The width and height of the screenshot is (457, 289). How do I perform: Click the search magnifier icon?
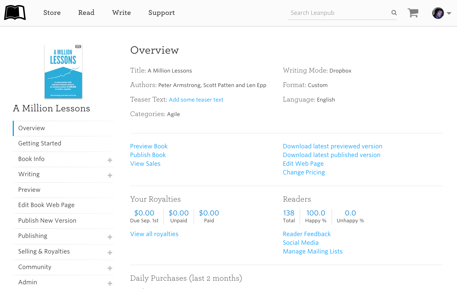coord(394,13)
